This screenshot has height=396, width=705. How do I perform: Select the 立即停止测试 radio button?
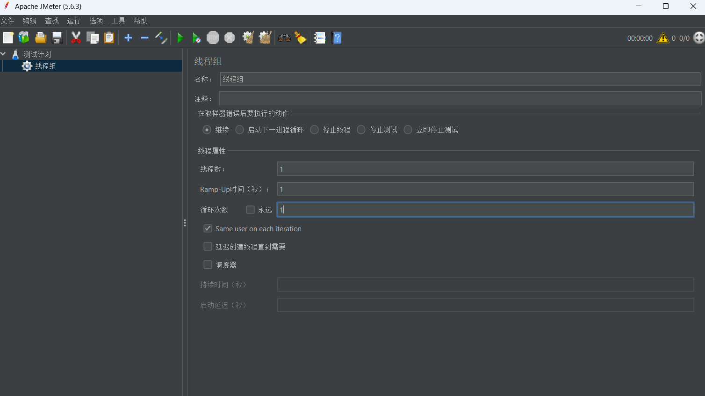(x=408, y=130)
